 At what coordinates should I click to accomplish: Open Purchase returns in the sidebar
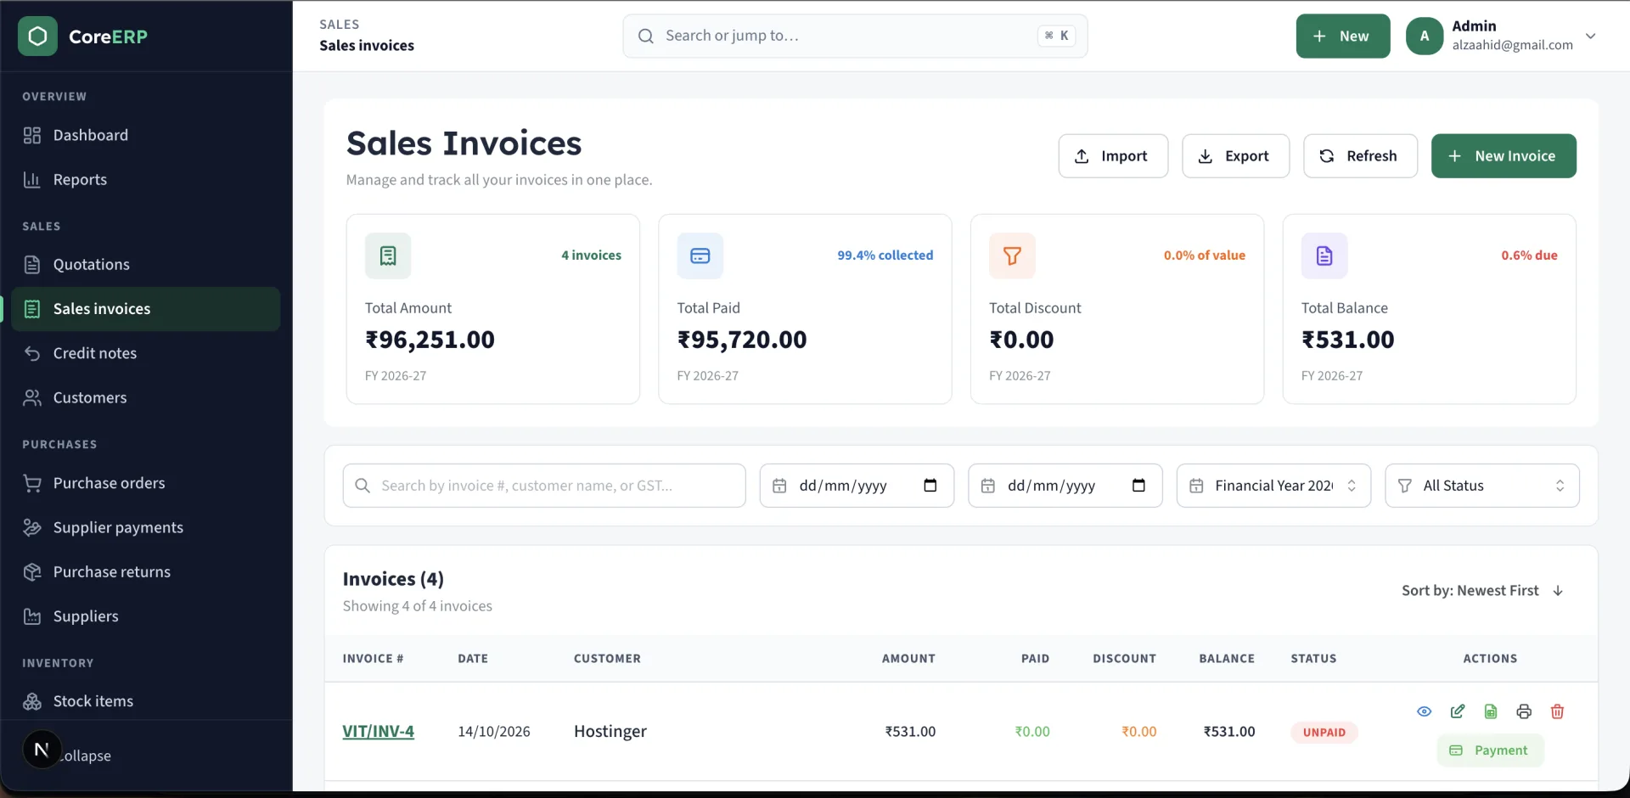[x=146, y=571]
